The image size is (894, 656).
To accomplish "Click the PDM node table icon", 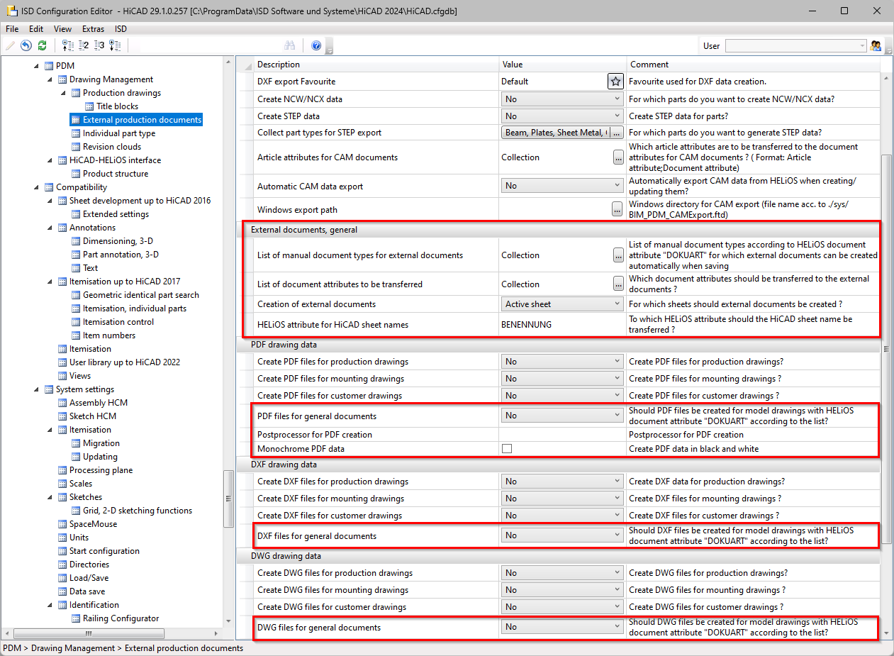I will (49, 66).
